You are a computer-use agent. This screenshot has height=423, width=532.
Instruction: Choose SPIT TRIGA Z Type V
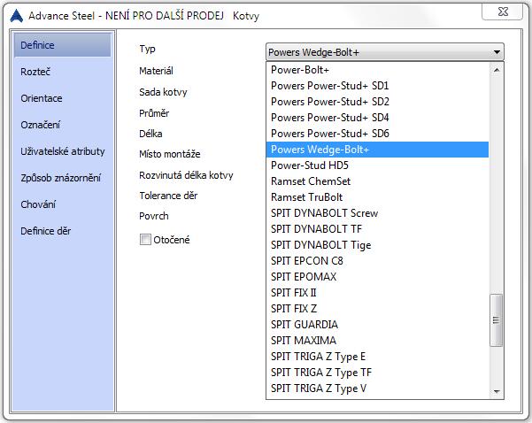tap(377, 388)
